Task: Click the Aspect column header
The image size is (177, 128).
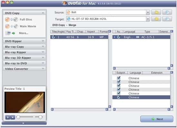Action: point(92,32)
